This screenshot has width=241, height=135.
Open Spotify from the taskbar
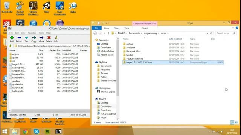tap(47, 132)
